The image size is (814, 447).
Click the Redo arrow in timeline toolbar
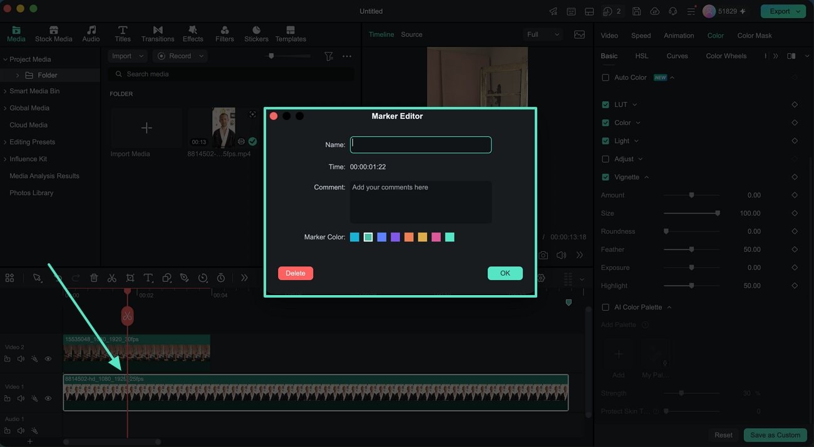pyautogui.click(x=75, y=278)
